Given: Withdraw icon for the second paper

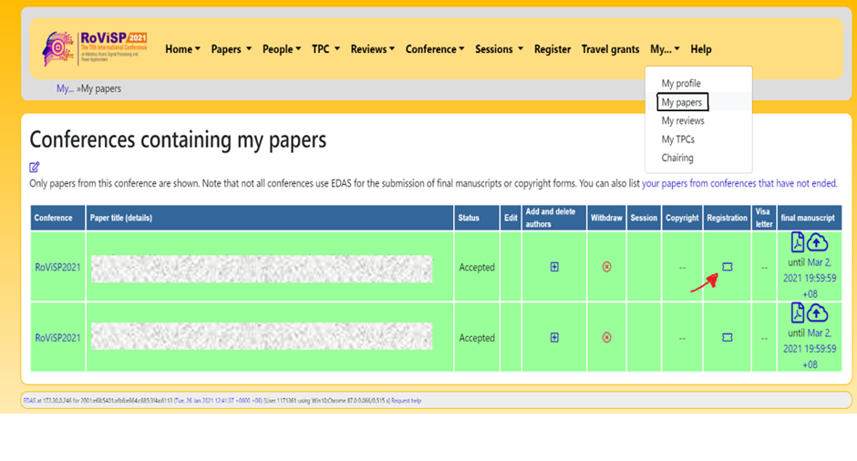Looking at the screenshot, I should point(606,338).
